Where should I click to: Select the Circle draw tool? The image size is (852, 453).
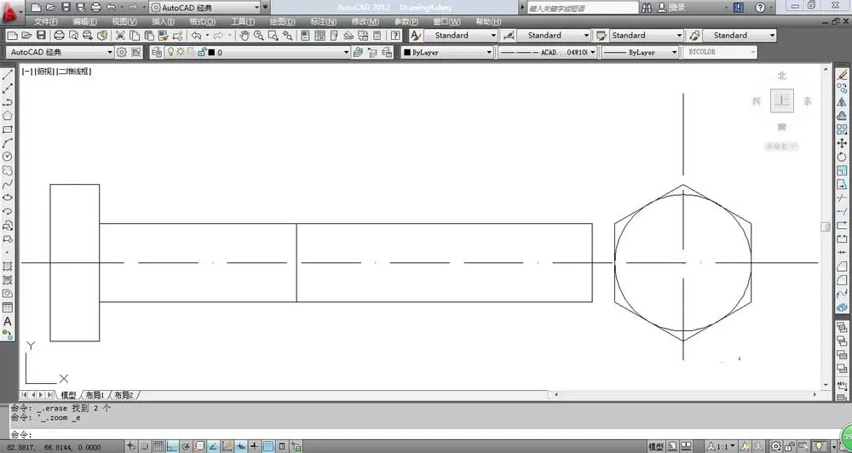click(8, 157)
